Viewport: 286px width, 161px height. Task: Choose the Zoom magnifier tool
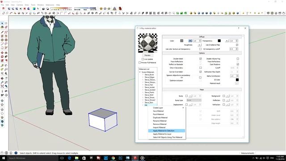[2, 82]
